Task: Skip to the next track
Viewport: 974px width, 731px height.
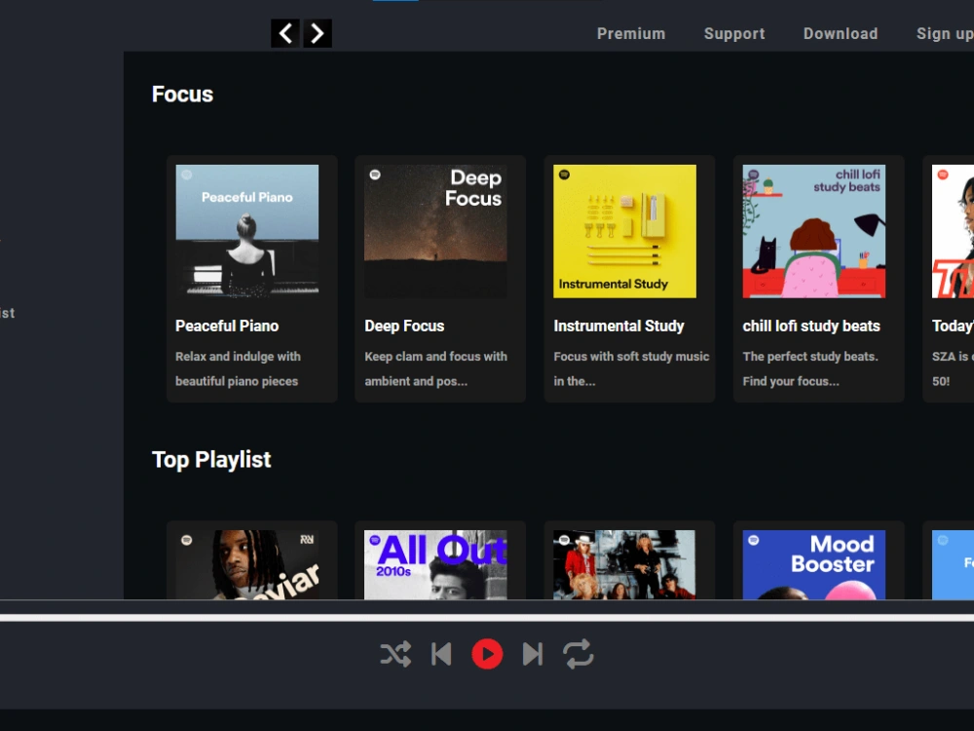Action: pos(533,654)
